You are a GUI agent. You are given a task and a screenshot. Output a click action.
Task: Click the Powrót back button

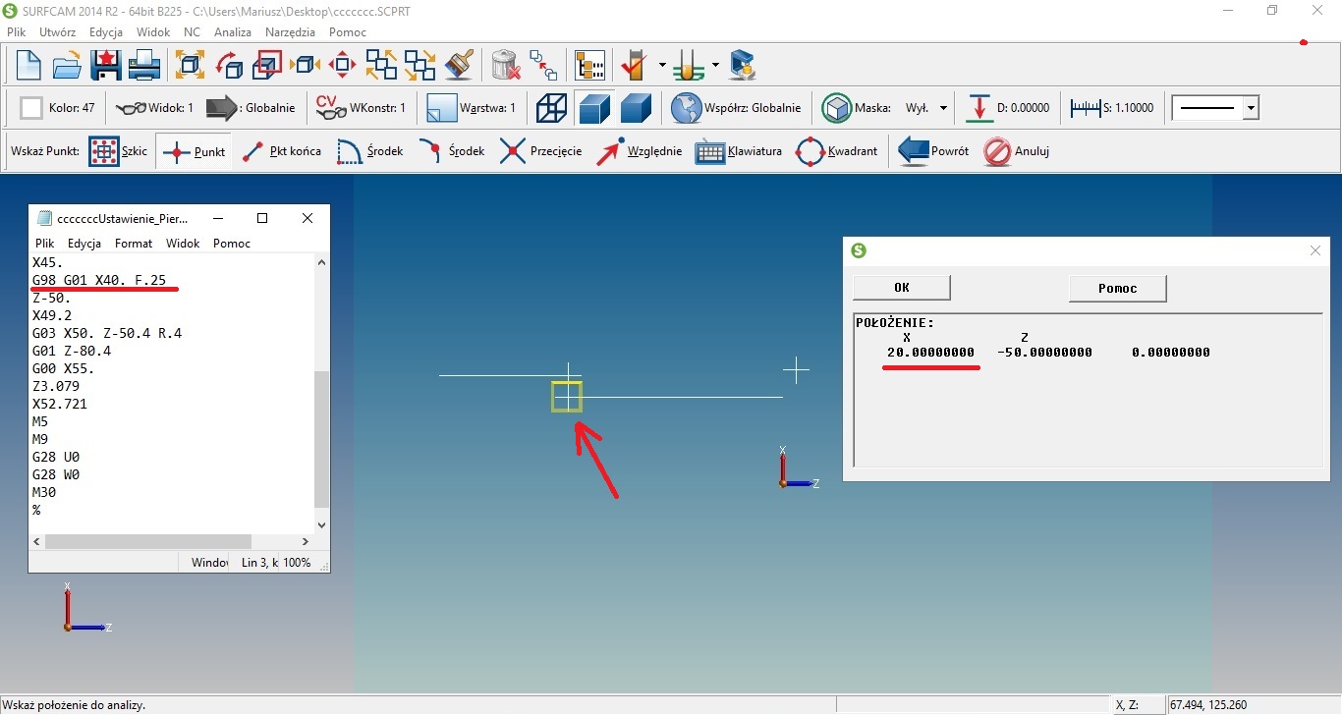click(933, 151)
